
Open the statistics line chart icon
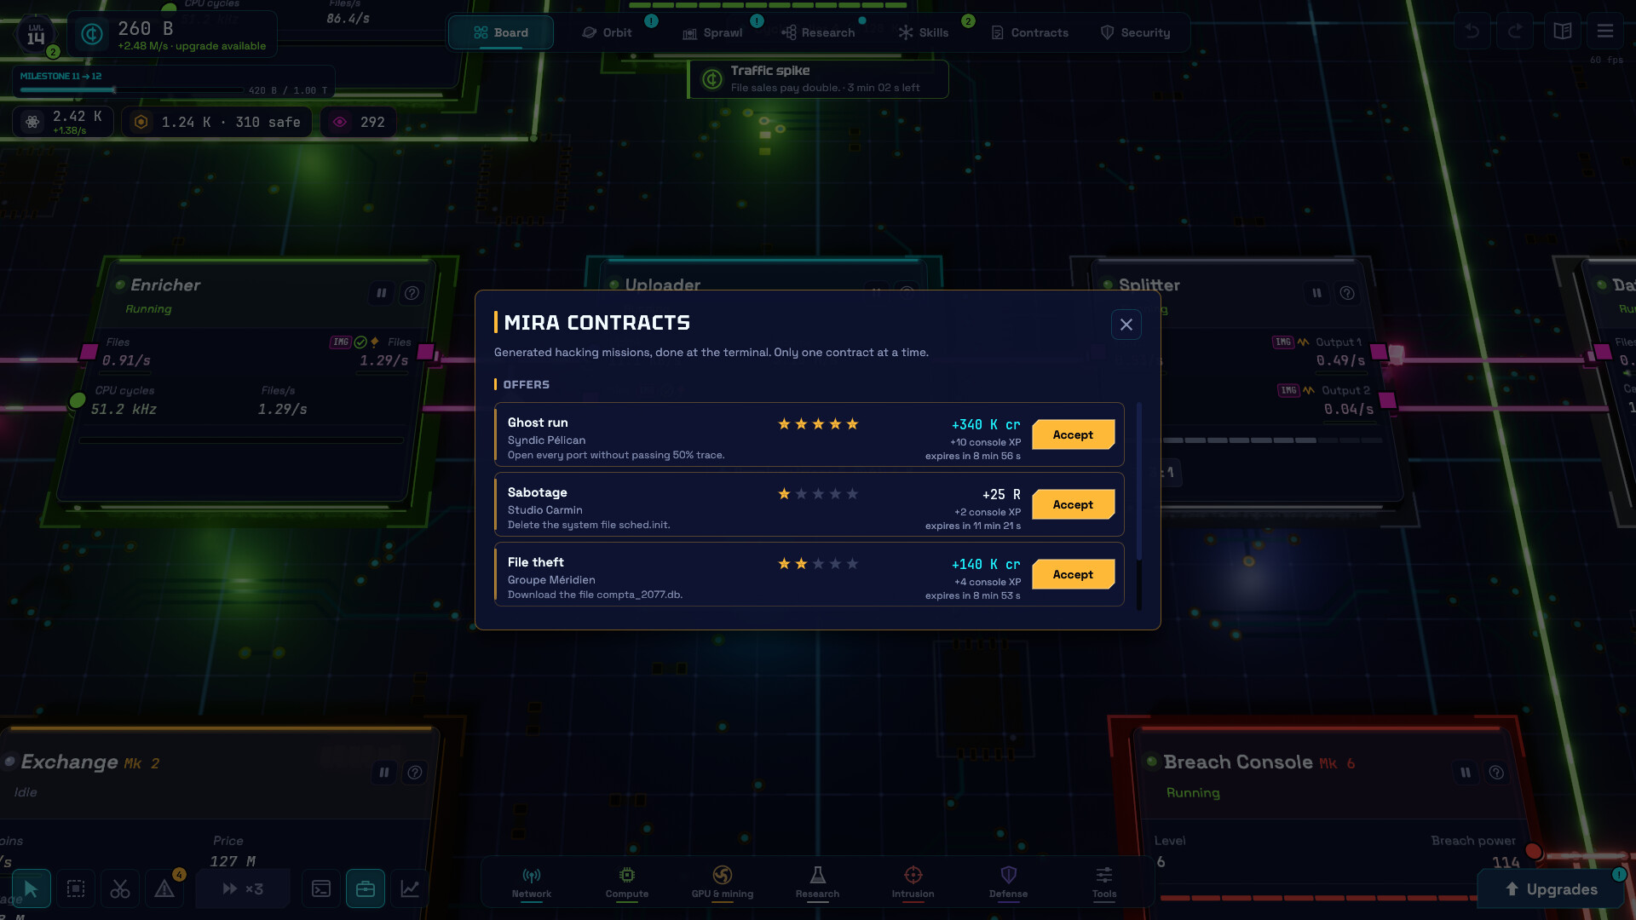pyautogui.click(x=410, y=889)
